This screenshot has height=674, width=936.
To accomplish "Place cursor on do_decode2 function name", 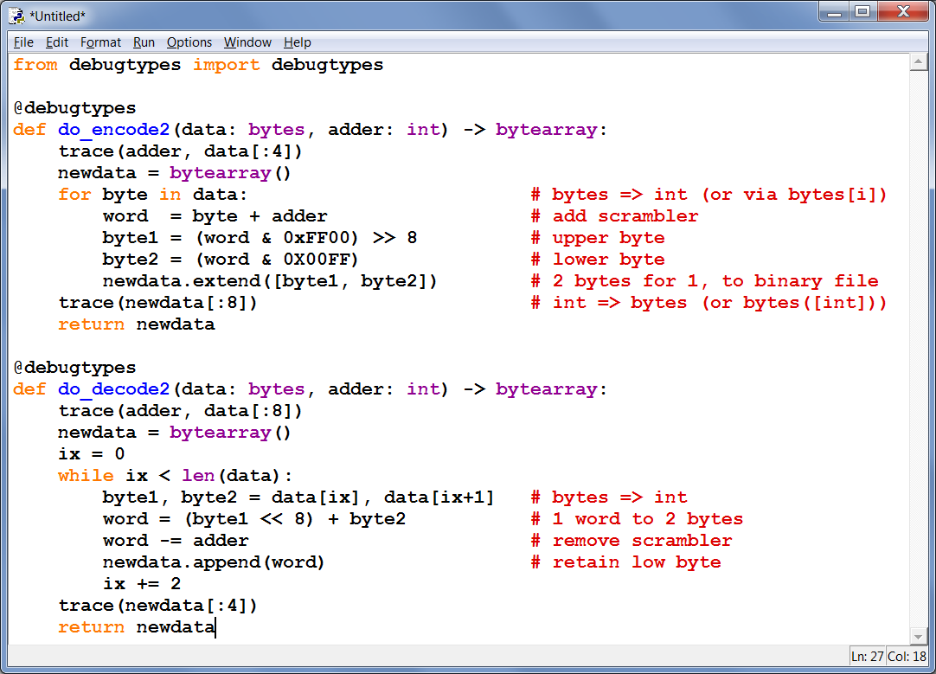I will [x=114, y=389].
